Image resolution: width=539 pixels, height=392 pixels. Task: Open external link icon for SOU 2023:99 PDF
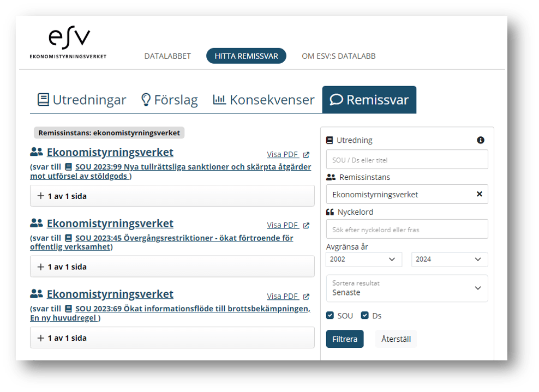click(x=306, y=155)
